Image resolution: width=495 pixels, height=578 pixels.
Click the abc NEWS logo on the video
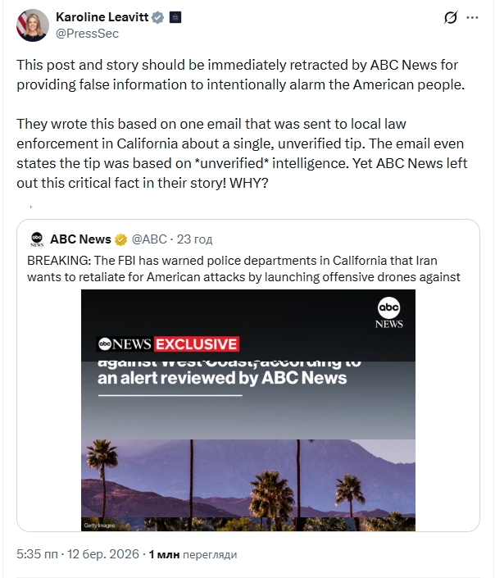(389, 312)
